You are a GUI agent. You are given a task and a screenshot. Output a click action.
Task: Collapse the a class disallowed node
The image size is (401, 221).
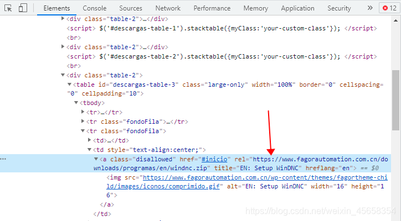tap(96, 159)
